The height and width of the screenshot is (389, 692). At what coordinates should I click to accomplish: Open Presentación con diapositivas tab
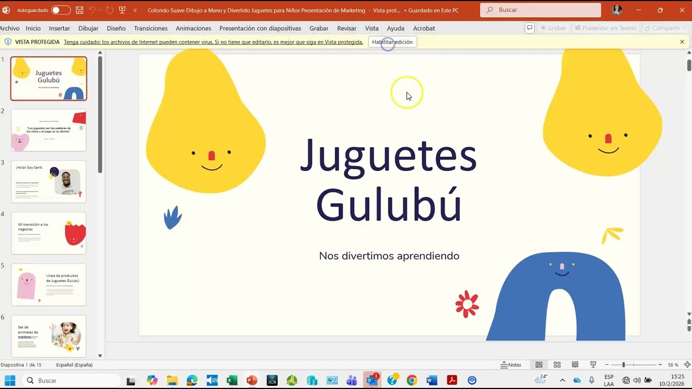point(260,28)
